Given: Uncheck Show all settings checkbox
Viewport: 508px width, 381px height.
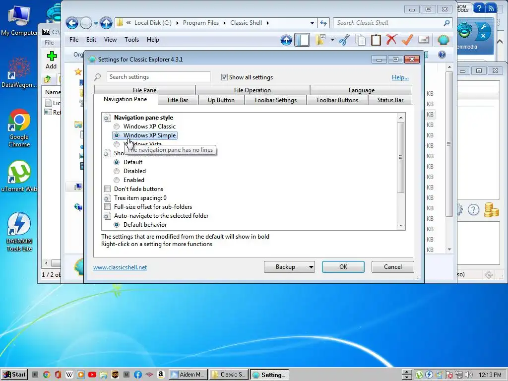Looking at the screenshot, I should [x=224, y=77].
